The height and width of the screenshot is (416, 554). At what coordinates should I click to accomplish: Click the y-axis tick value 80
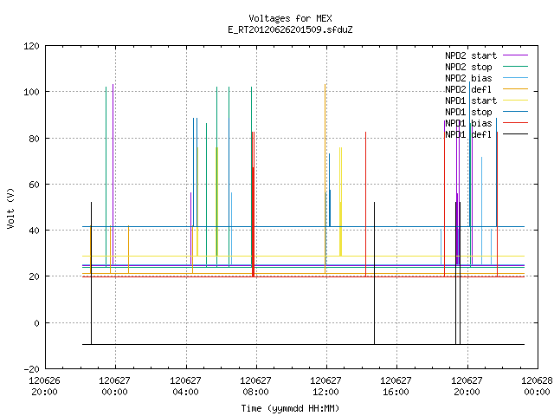[x=34, y=139]
